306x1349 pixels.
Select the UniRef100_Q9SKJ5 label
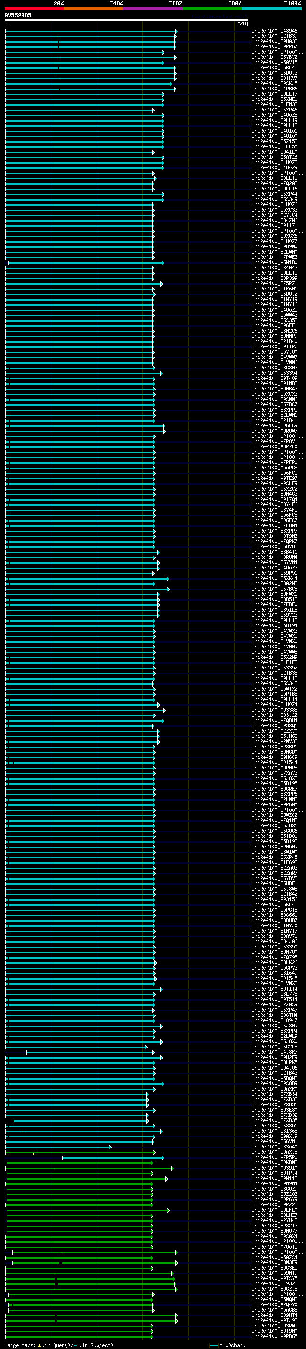pos(274,83)
